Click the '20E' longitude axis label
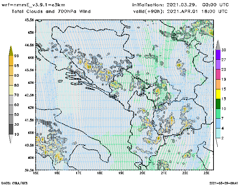This screenshot has width=245, height=185. tap(142, 173)
